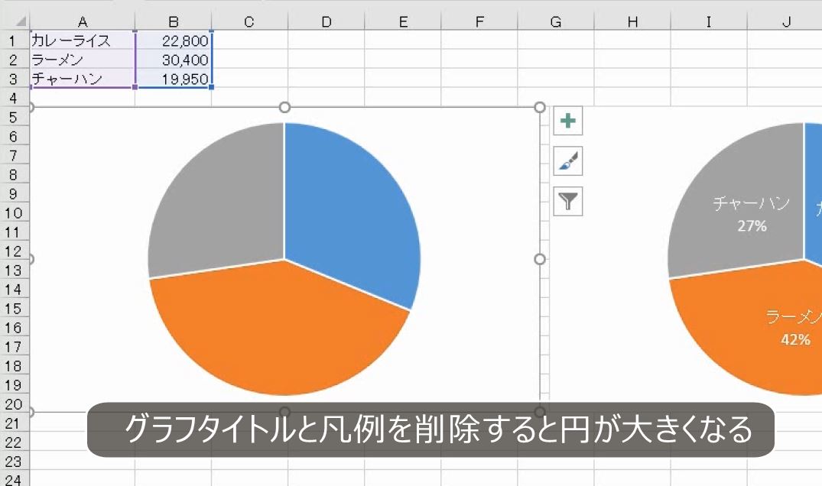Open Chart Elements with the plus icon
Viewport: 822px width, 486px height.
coord(567,120)
